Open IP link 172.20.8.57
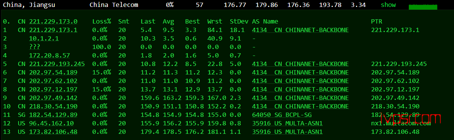This screenshot has width=454, height=140. point(49,55)
